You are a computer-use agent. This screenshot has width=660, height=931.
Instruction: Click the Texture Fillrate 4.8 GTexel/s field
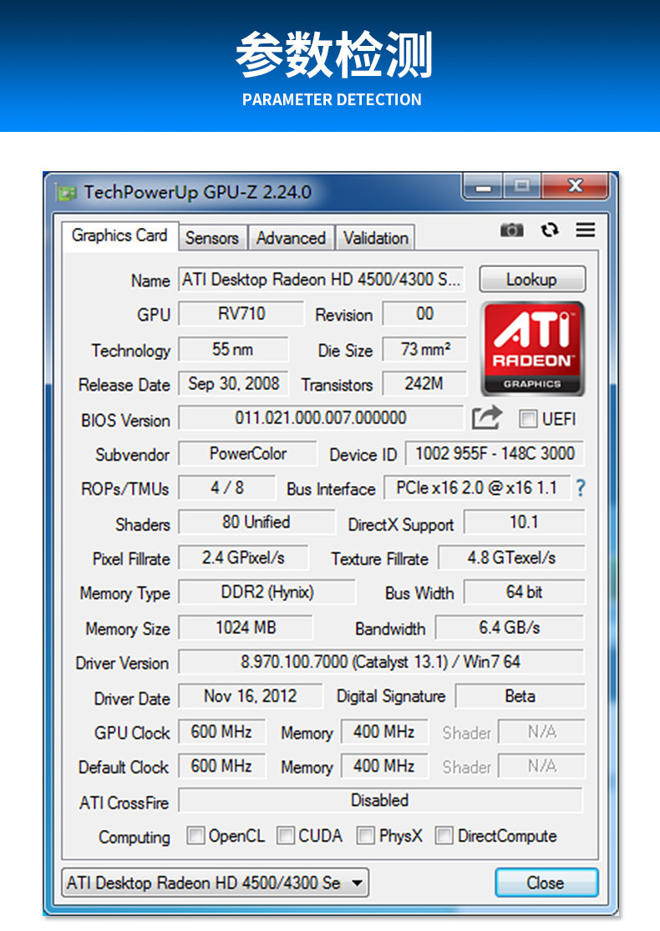(511, 558)
